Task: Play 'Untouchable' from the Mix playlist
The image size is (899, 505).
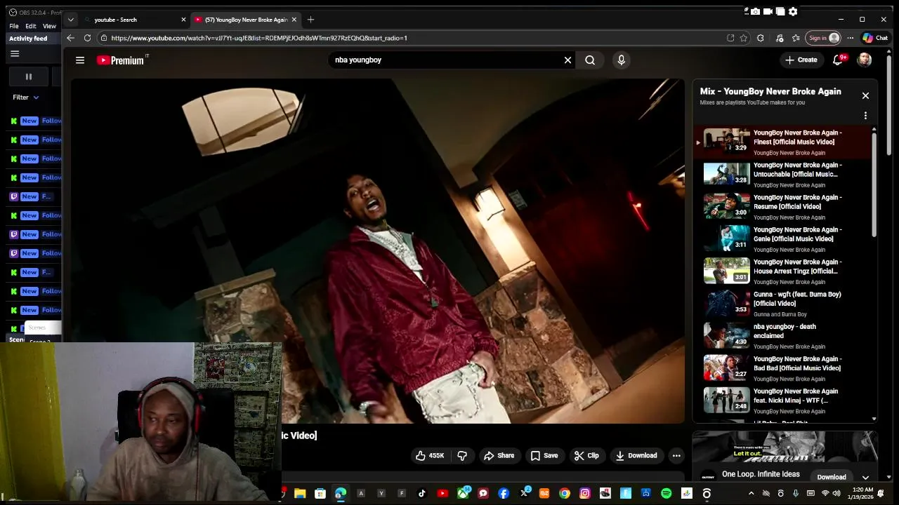Action: point(784,174)
